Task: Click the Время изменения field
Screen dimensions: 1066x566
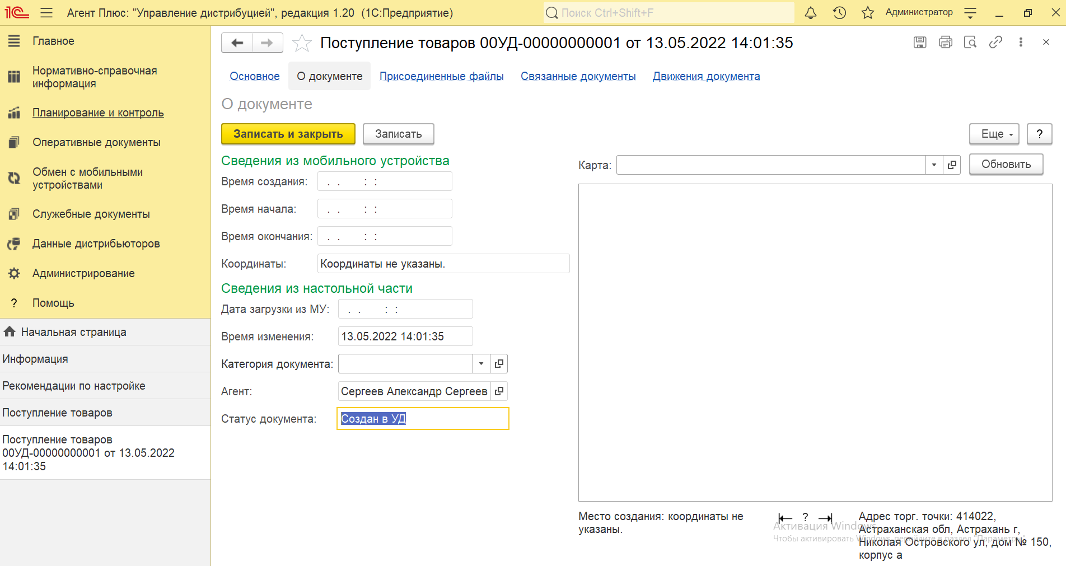Action: pos(405,336)
